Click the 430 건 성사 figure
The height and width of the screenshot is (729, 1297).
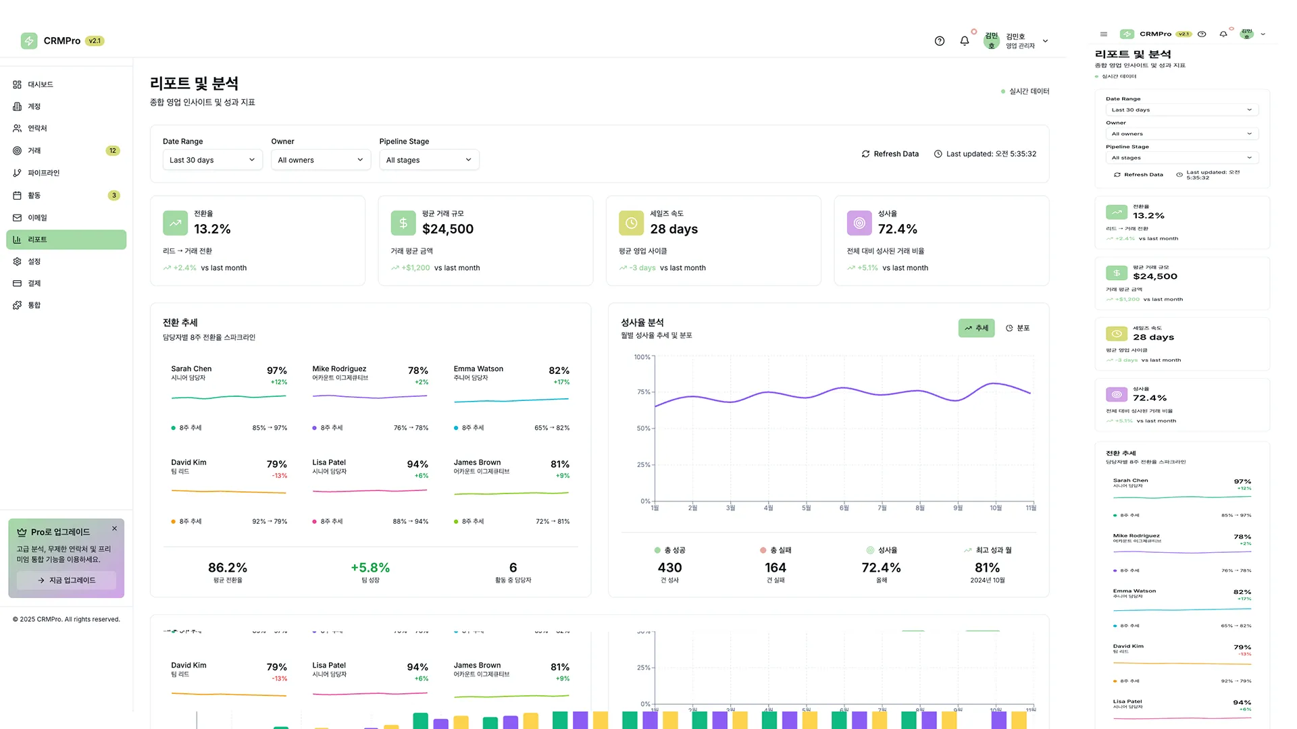[669, 568]
